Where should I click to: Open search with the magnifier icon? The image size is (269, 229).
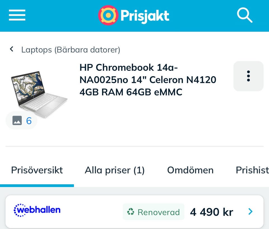coord(244,15)
